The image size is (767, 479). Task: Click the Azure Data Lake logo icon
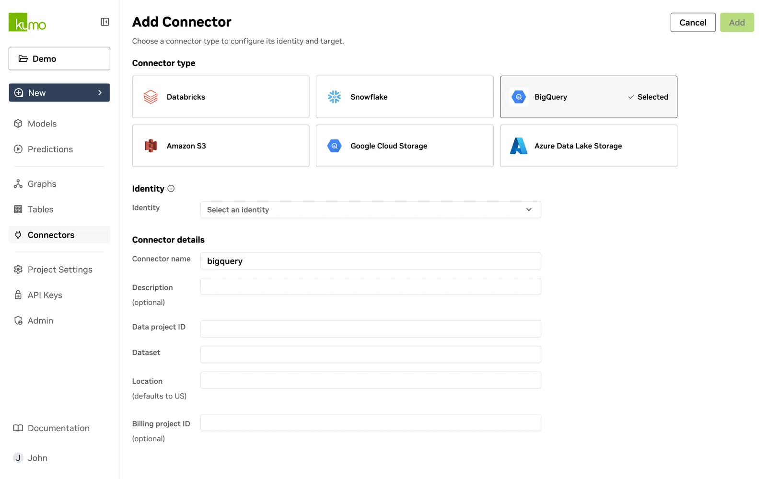tap(519, 146)
